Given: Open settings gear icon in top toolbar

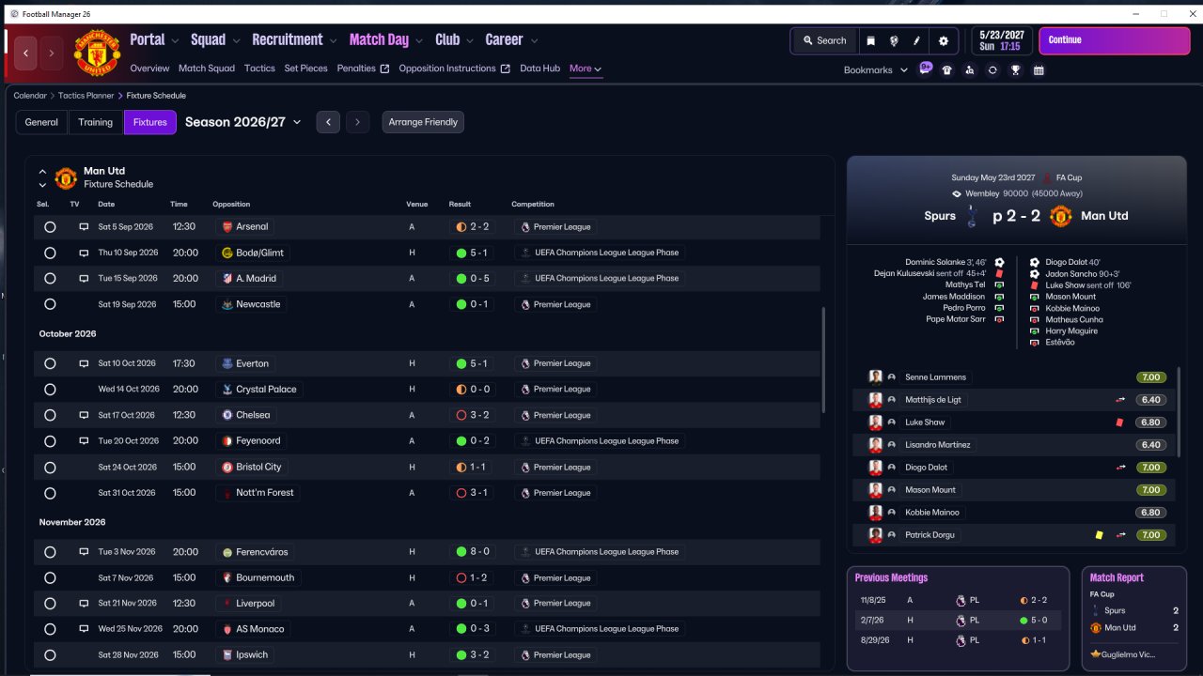Looking at the screenshot, I should coord(944,40).
